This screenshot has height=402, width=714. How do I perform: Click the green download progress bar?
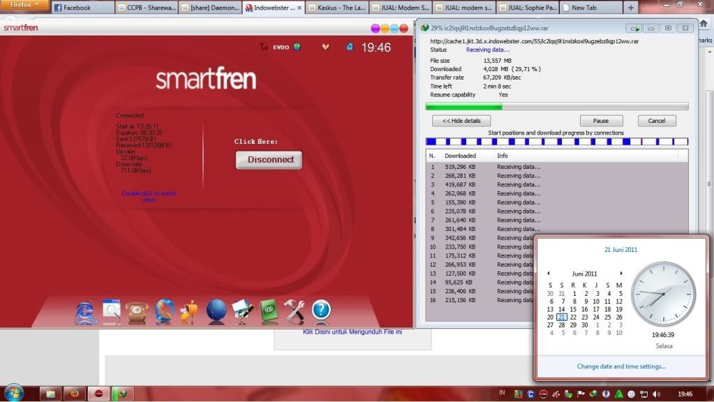pos(557,107)
